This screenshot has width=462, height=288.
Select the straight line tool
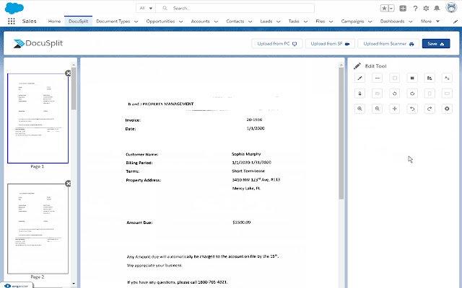click(x=377, y=78)
